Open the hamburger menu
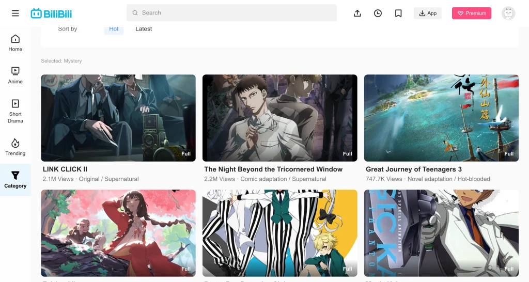Screen dimensions: 529x282 click(x=15, y=13)
